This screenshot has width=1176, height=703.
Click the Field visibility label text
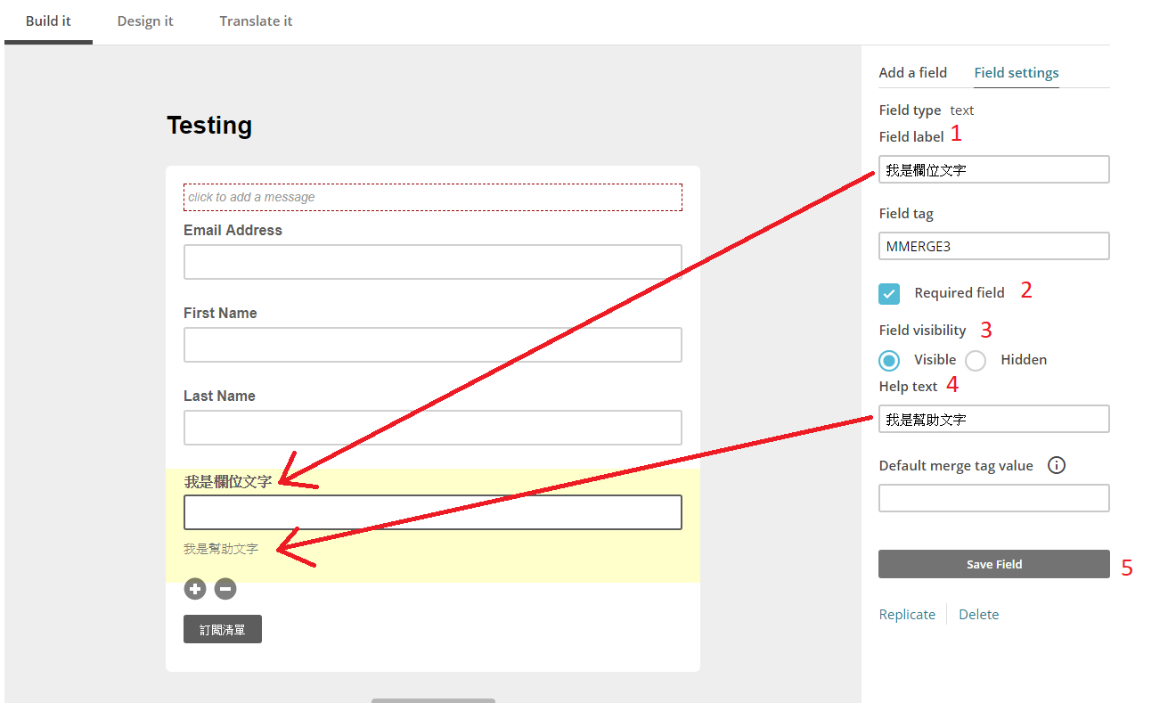coord(922,330)
